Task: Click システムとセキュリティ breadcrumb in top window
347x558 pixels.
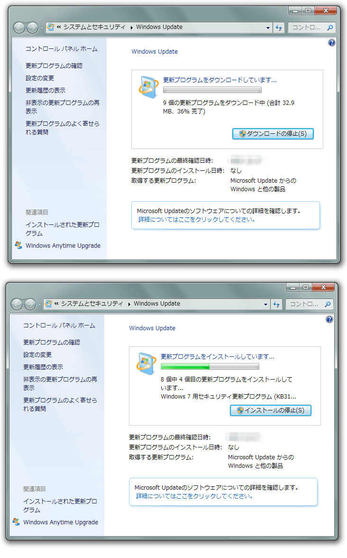Action: (x=94, y=27)
